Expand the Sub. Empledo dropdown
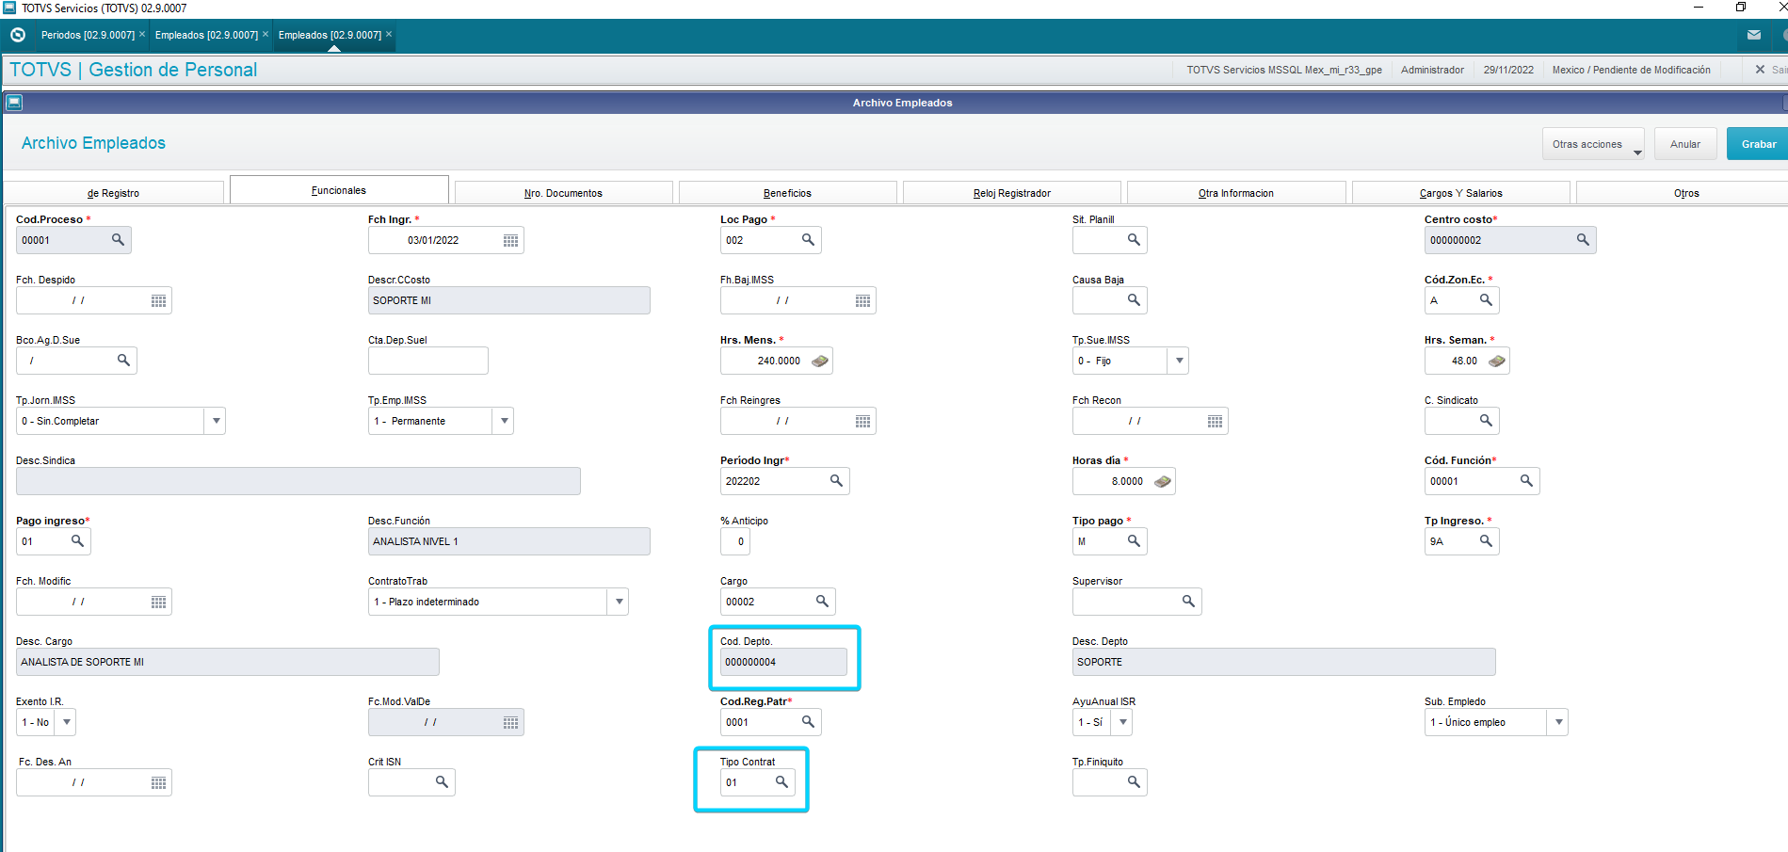The width and height of the screenshot is (1788, 852). coord(1559,722)
